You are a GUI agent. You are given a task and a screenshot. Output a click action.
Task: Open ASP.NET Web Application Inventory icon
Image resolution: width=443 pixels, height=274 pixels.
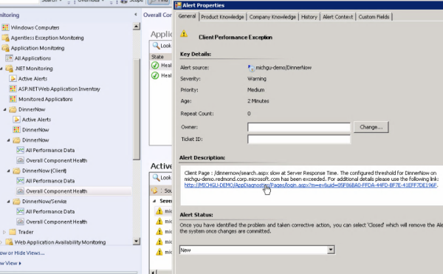coord(13,89)
